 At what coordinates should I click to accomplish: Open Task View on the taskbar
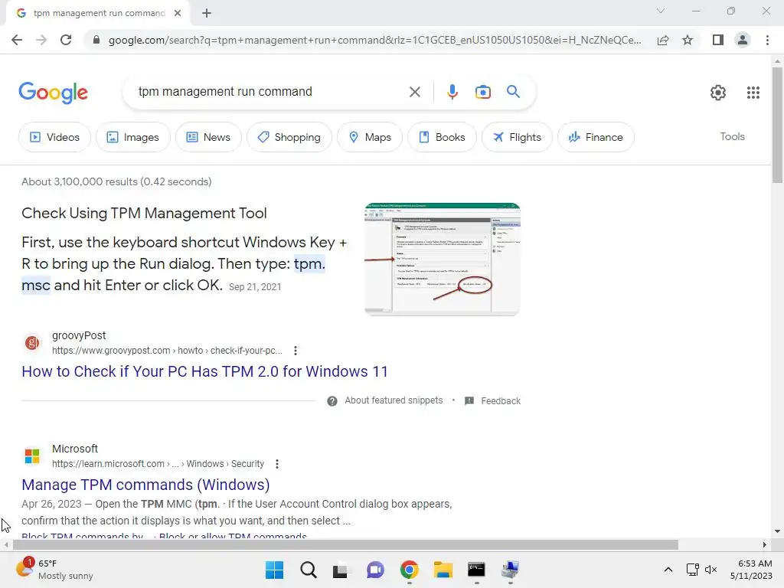341,570
